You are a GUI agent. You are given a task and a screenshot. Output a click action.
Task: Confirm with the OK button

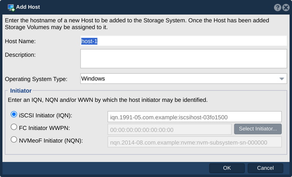pos(227,168)
